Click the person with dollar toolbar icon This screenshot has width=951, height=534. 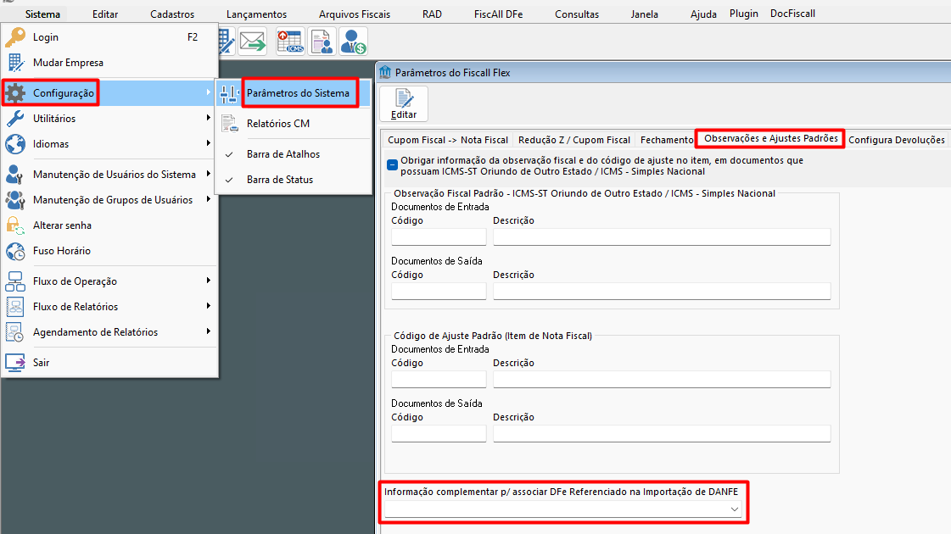353,42
